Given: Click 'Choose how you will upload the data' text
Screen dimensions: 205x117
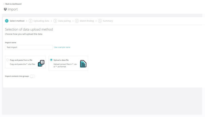Looking at the screenshot, I should coord(24,34).
